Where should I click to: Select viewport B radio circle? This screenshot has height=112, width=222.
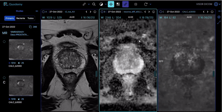102,12
